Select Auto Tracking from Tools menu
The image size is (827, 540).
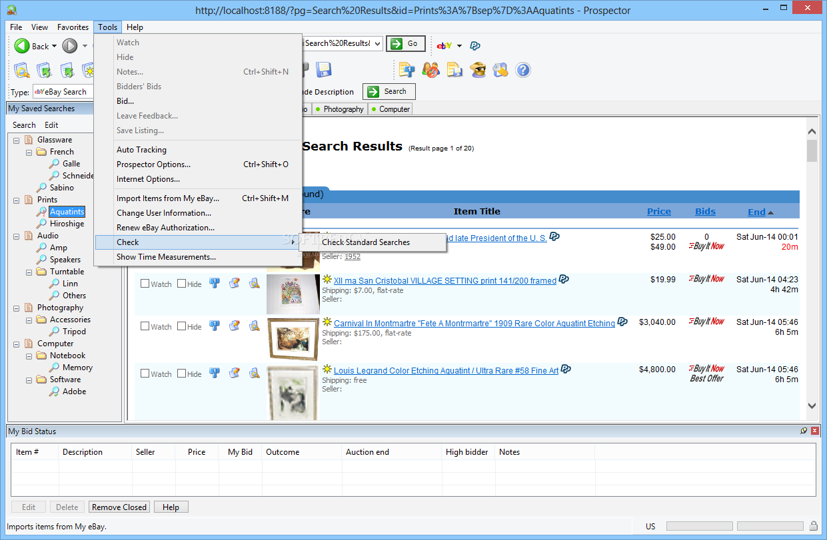pyautogui.click(x=197, y=150)
